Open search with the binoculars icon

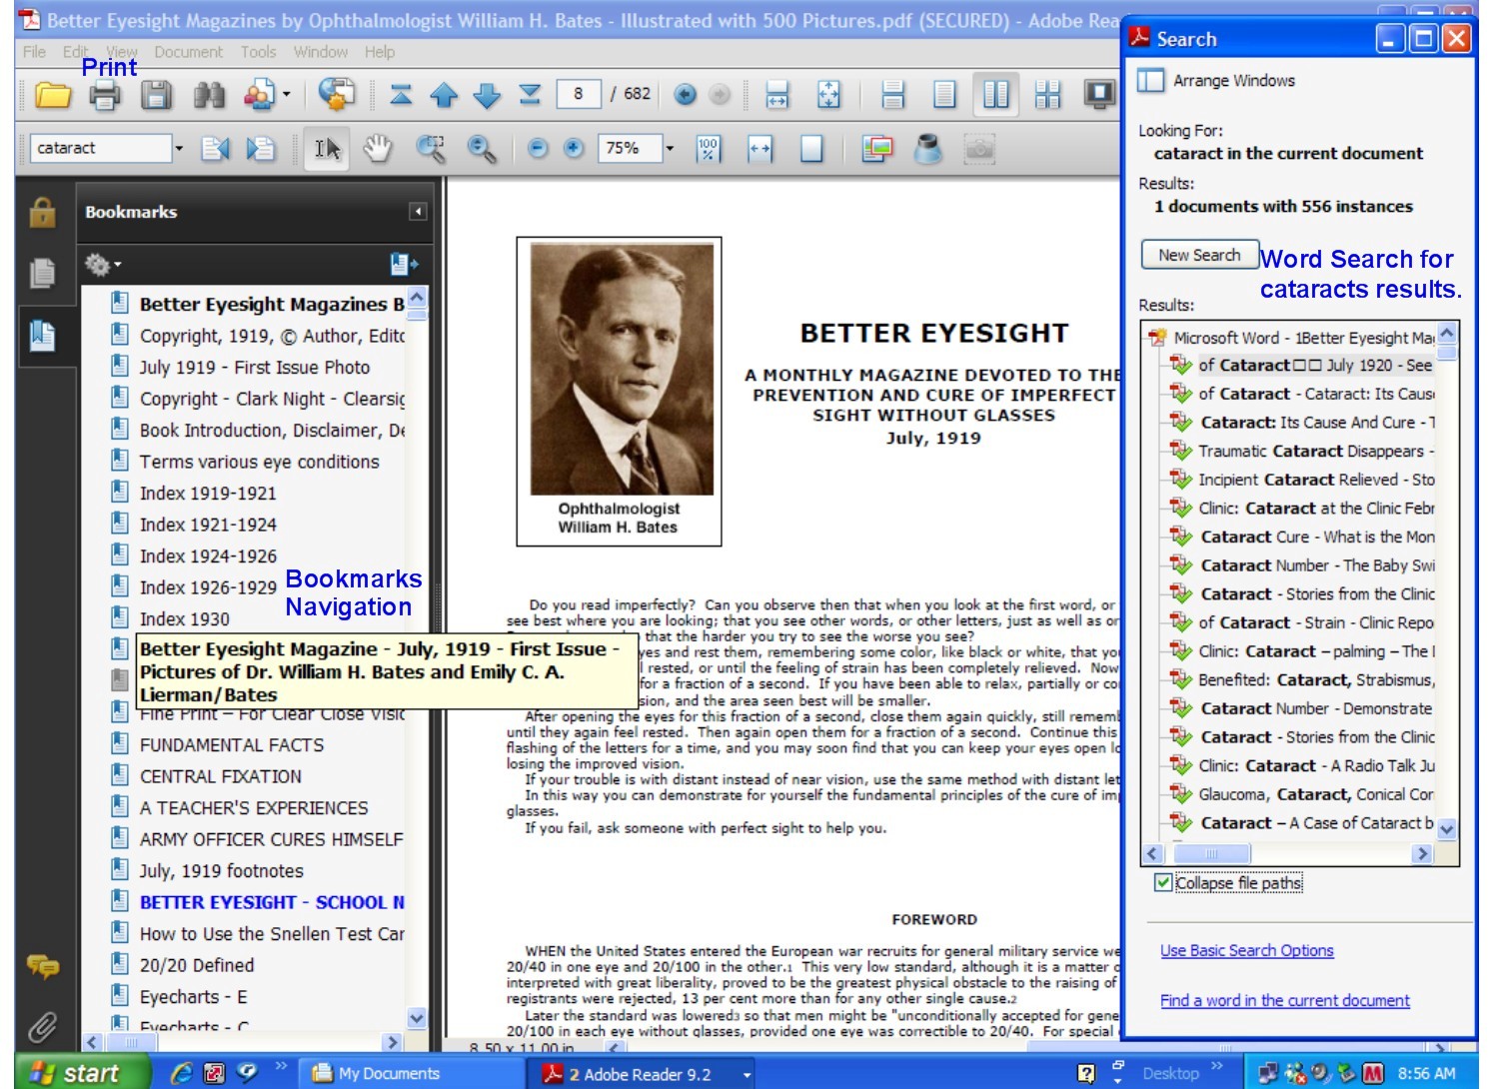209,95
